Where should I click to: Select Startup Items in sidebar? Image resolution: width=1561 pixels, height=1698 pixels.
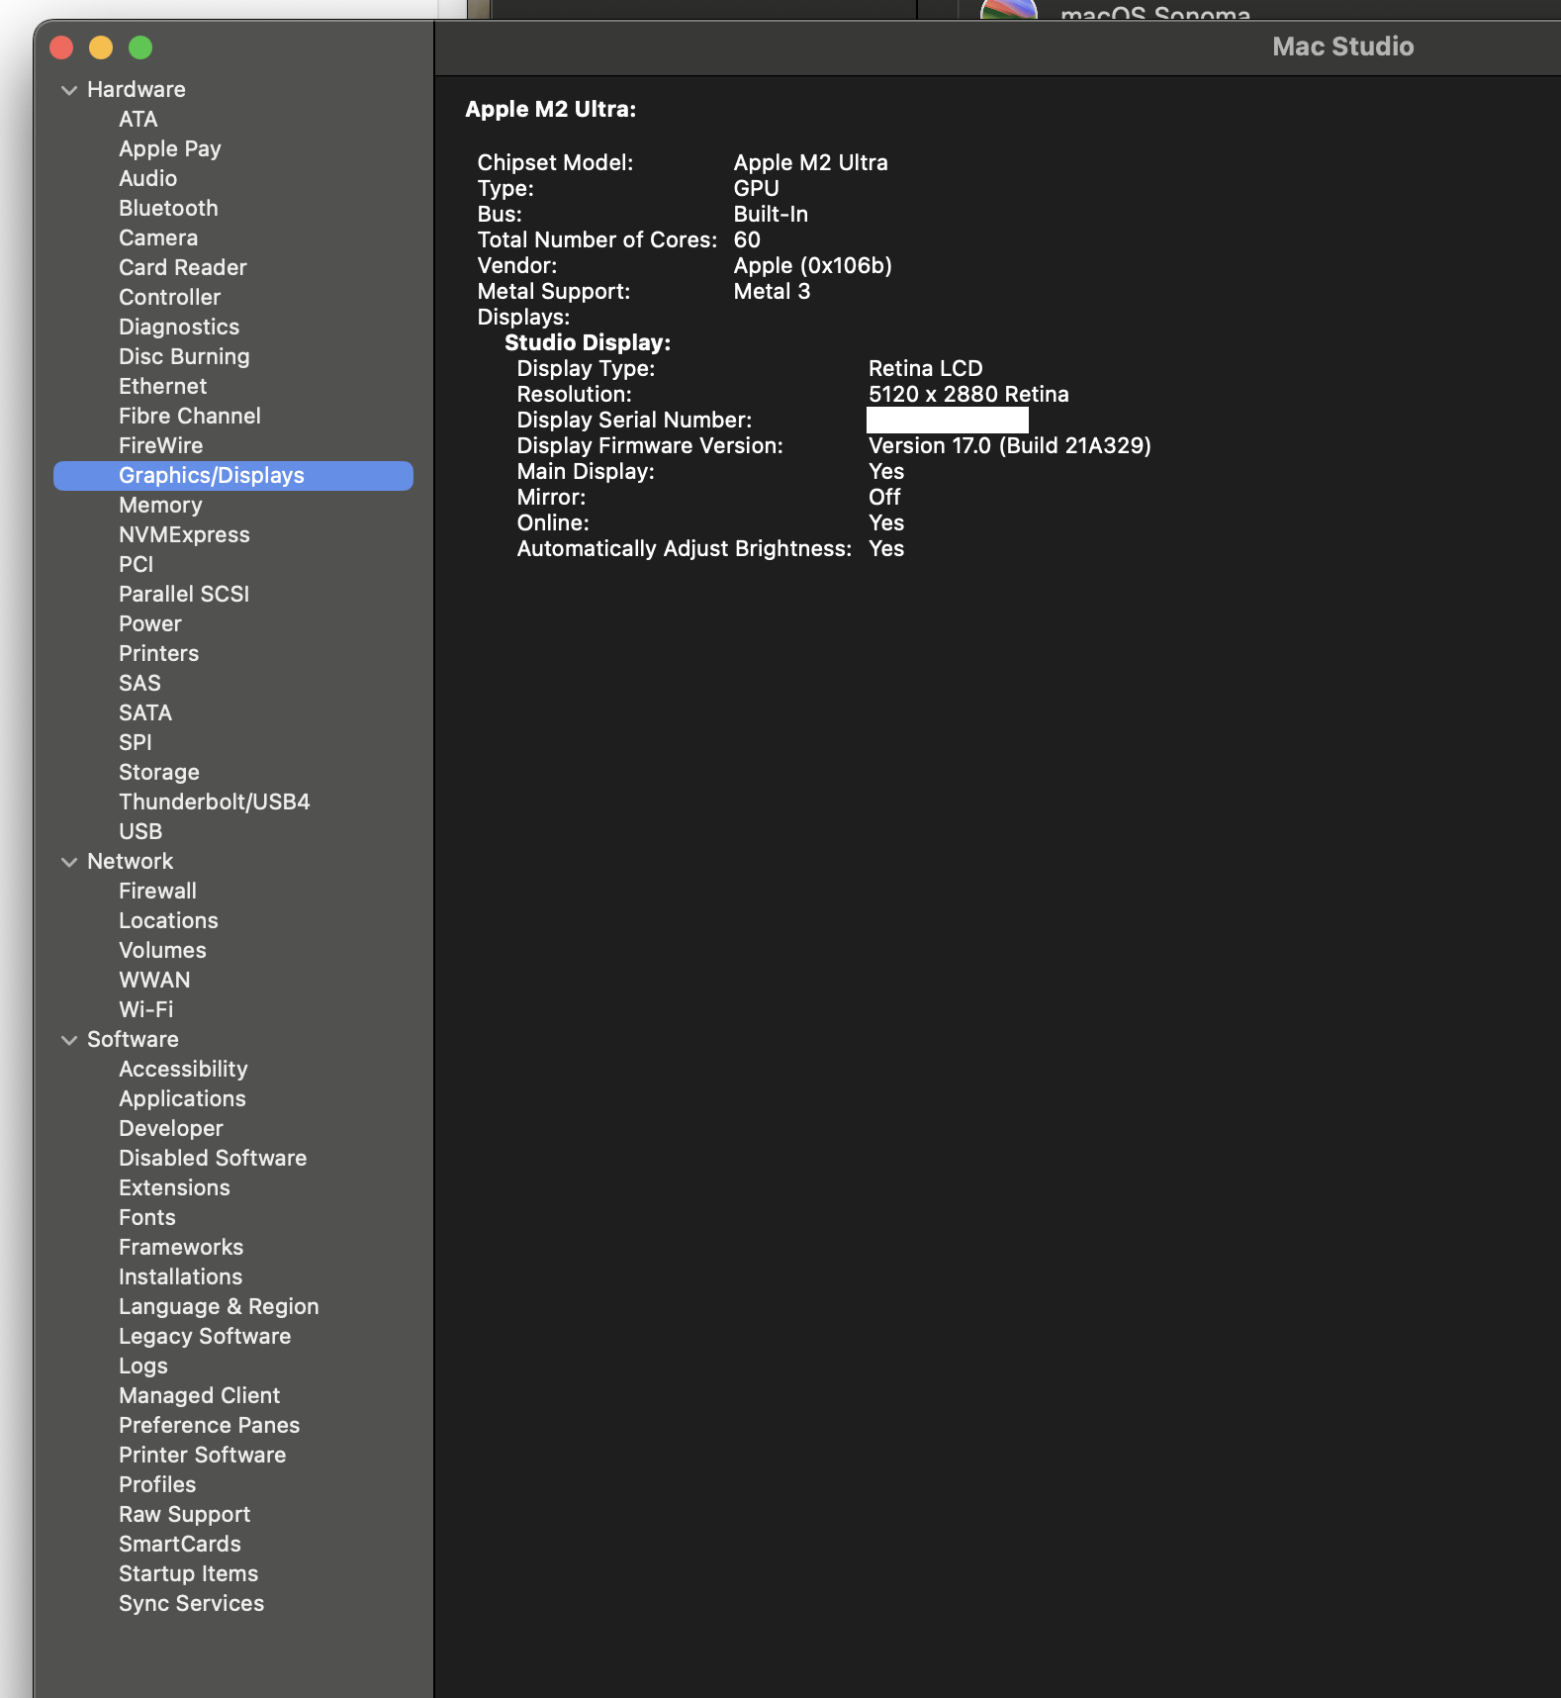pos(189,1573)
